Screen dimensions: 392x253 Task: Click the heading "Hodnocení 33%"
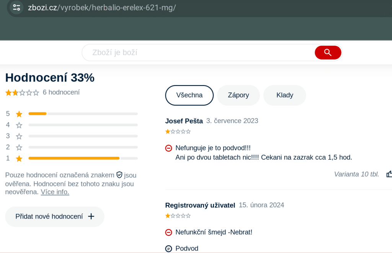coord(50,77)
